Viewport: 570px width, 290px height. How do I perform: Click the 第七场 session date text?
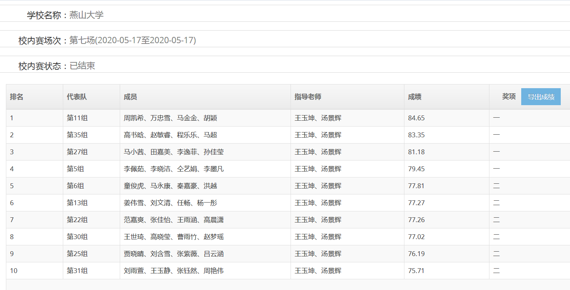click(132, 40)
